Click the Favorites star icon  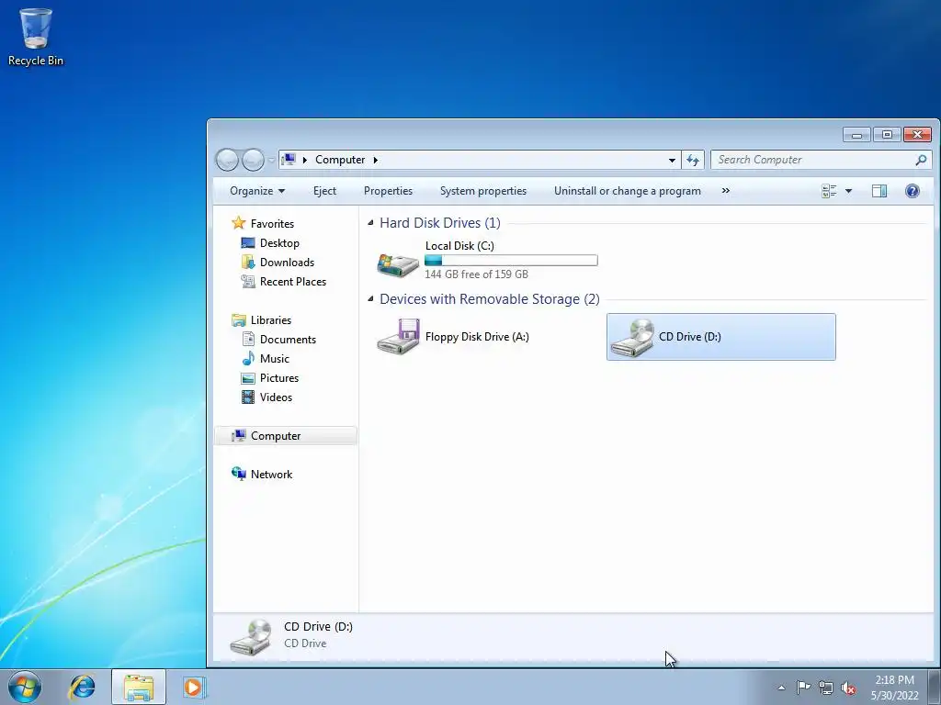239,223
